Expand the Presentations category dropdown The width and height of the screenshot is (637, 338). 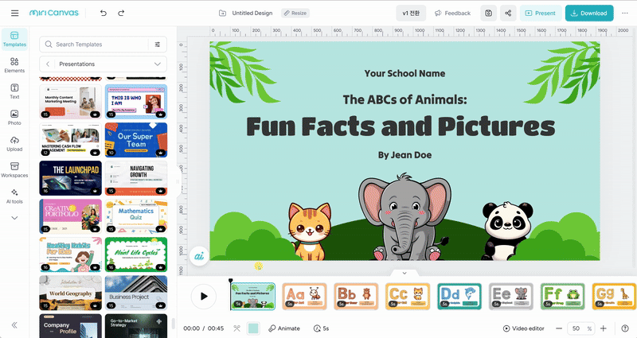point(158,64)
